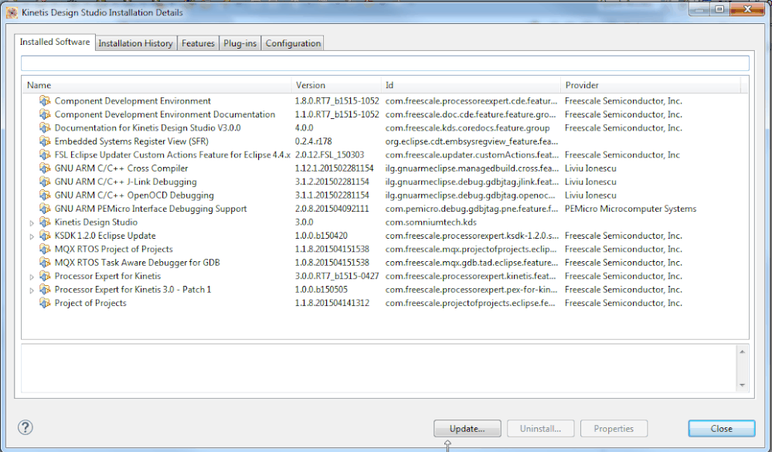Expand the KSDK 1.2.0 Eclipse Update node
Image resolution: width=772 pixels, height=452 pixels.
point(32,236)
